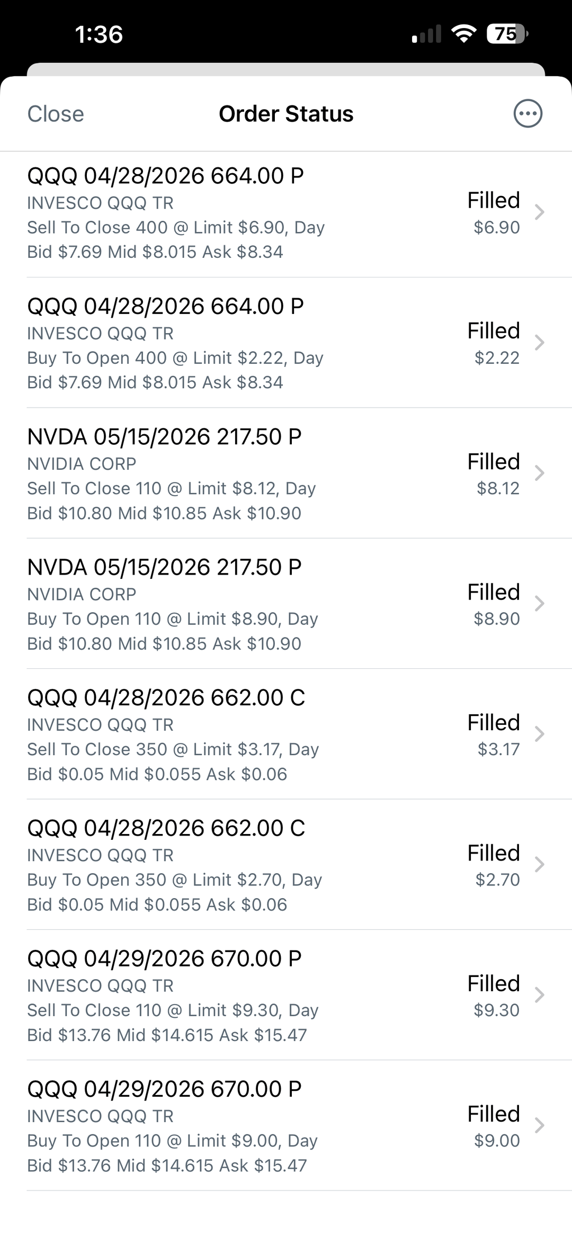
Task: Expand QQQ 670 put Buy To Open chevron
Action: pyautogui.click(x=539, y=1126)
